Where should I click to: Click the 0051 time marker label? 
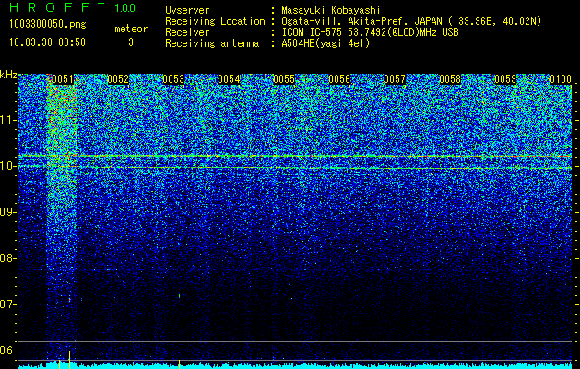point(63,79)
